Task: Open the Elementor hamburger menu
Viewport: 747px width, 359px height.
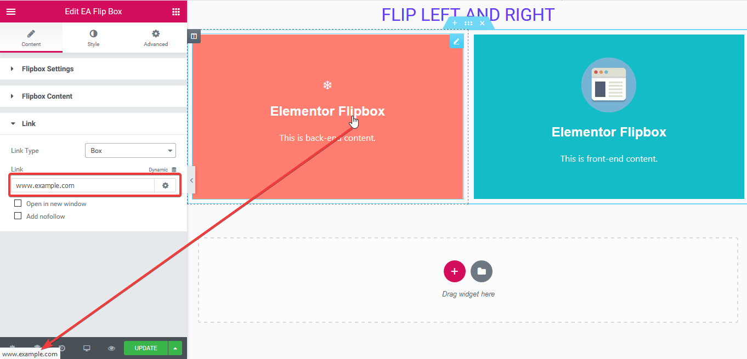Action: [x=11, y=11]
